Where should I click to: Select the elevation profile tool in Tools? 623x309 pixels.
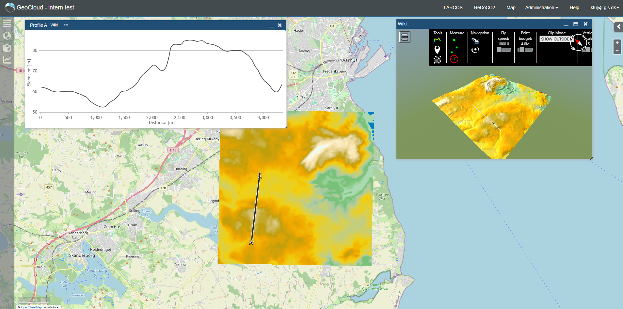point(437,40)
